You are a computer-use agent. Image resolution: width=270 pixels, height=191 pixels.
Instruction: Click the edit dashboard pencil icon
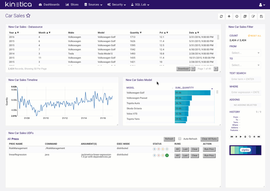[253, 17]
